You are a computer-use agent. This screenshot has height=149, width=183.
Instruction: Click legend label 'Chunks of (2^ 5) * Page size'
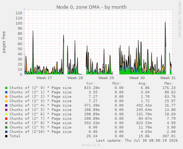point(41,110)
